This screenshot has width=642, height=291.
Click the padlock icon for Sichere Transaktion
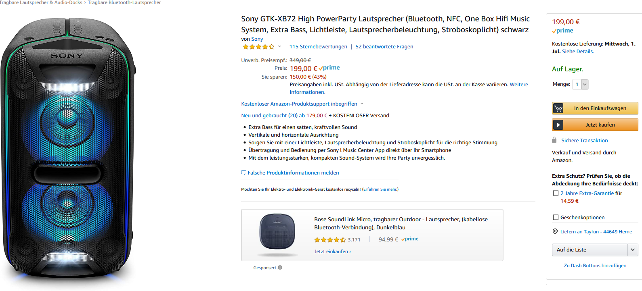[554, 140]
